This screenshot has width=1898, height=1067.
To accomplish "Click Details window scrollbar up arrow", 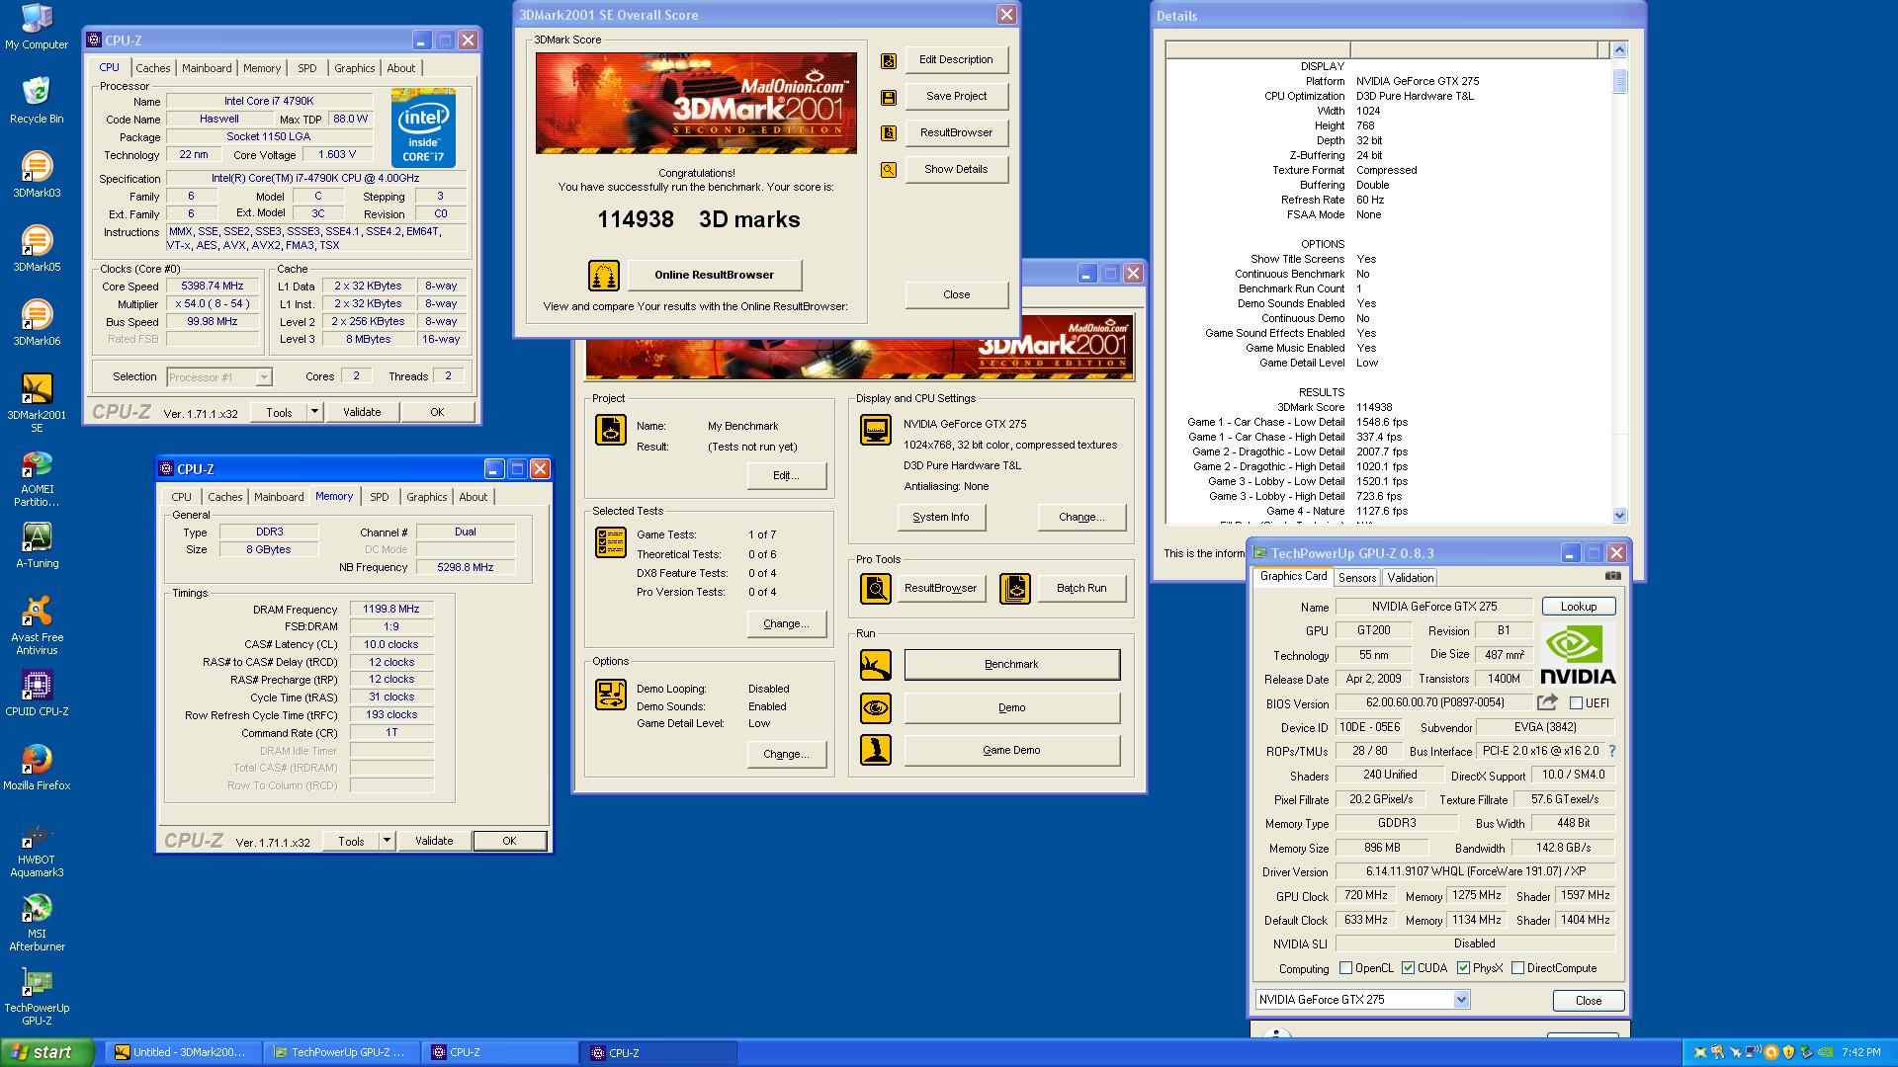I will click(1619, 49).
